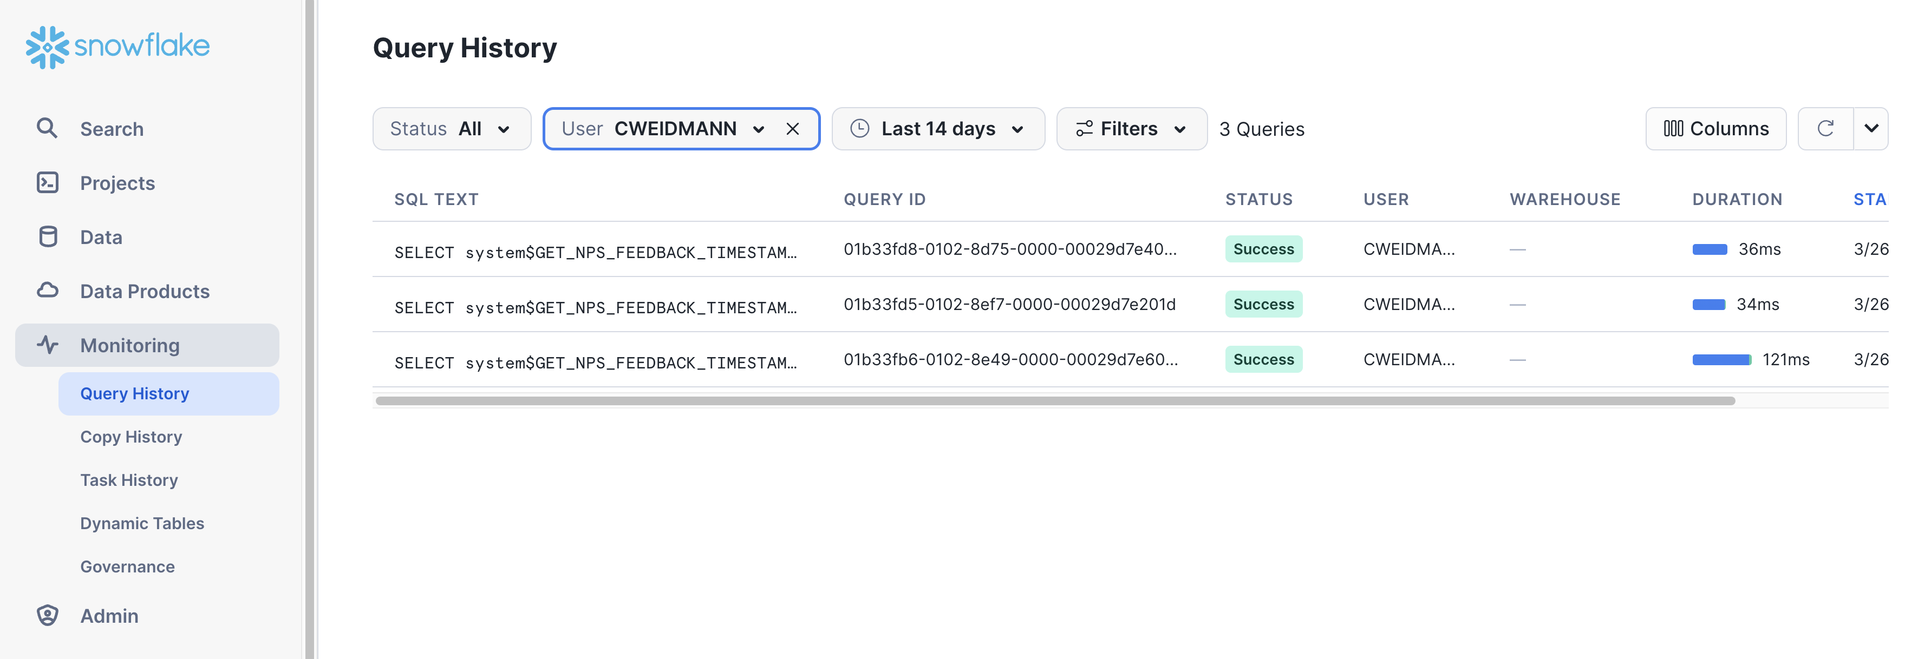Click the horizontal table scrollbar

[x=1055, y=400]
